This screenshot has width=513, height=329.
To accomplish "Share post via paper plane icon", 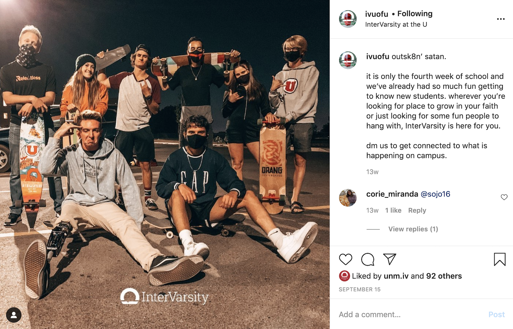I will coord(390,259).
